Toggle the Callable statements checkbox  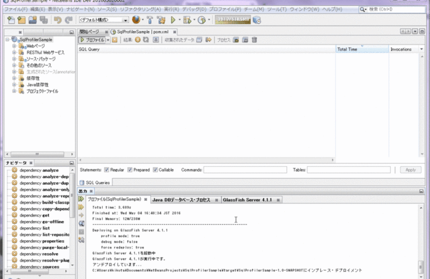point(155,170)
